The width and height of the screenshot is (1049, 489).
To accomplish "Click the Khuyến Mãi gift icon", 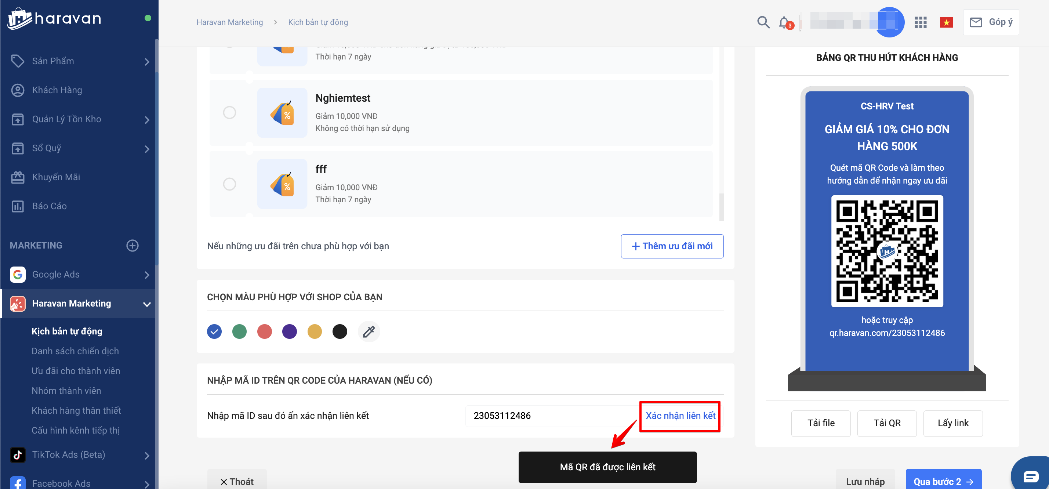I will (x=18, y=177).
